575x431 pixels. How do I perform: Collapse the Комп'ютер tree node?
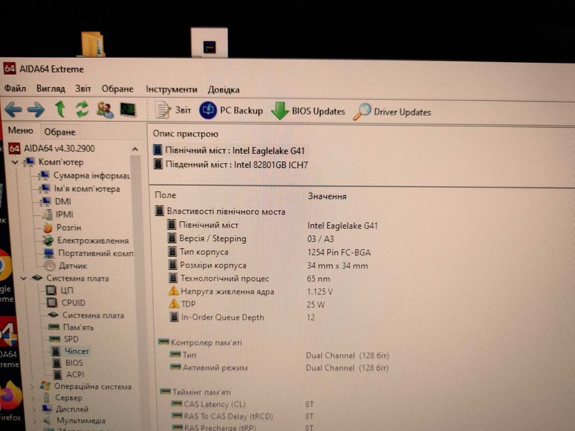[15, 162]
